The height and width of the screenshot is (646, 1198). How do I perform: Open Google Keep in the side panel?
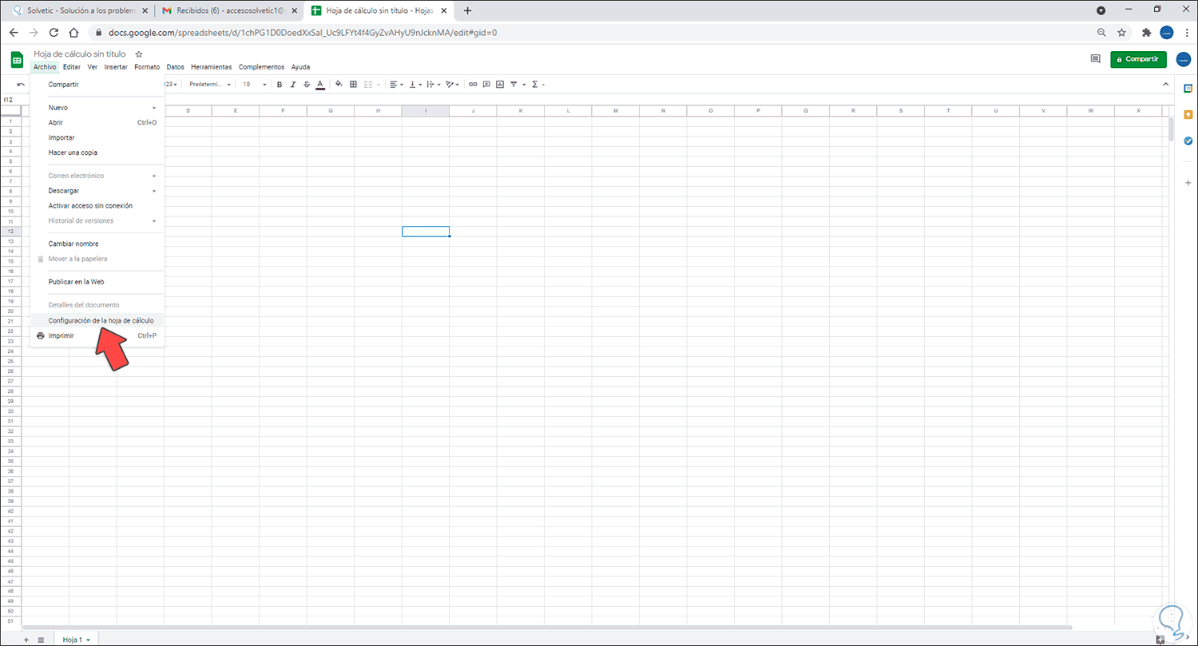(1188, 114)
